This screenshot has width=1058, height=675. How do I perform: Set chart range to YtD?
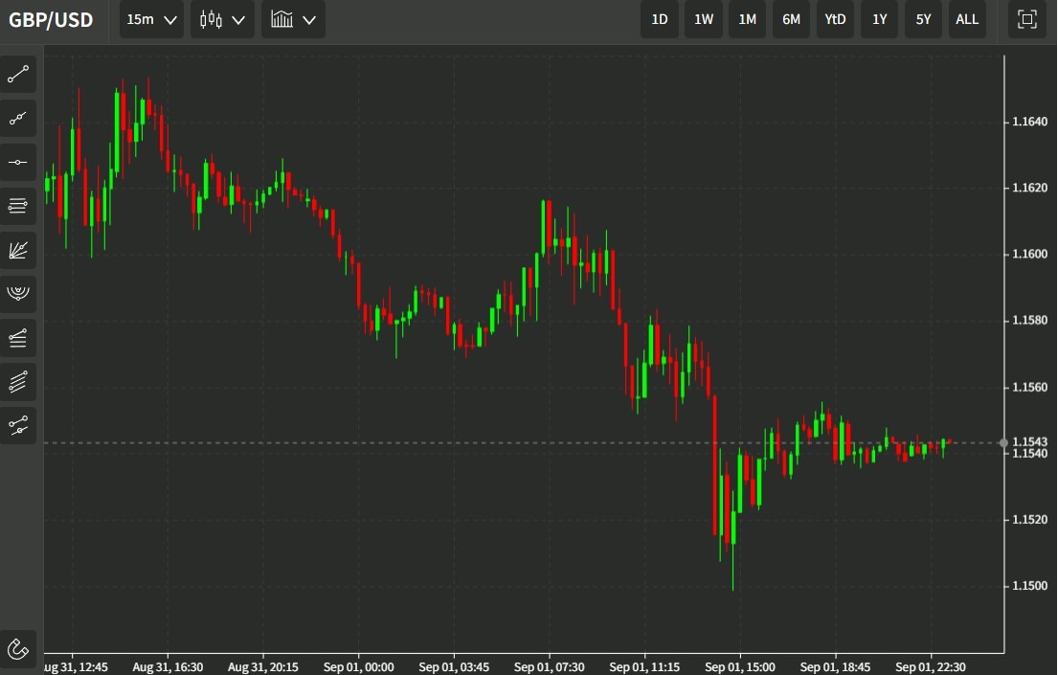835,19
